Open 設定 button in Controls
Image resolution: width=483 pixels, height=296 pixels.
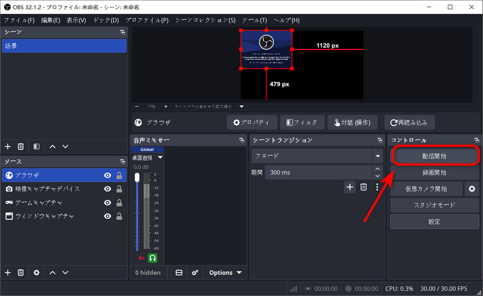pyautogui.click(x=434, y=222)
